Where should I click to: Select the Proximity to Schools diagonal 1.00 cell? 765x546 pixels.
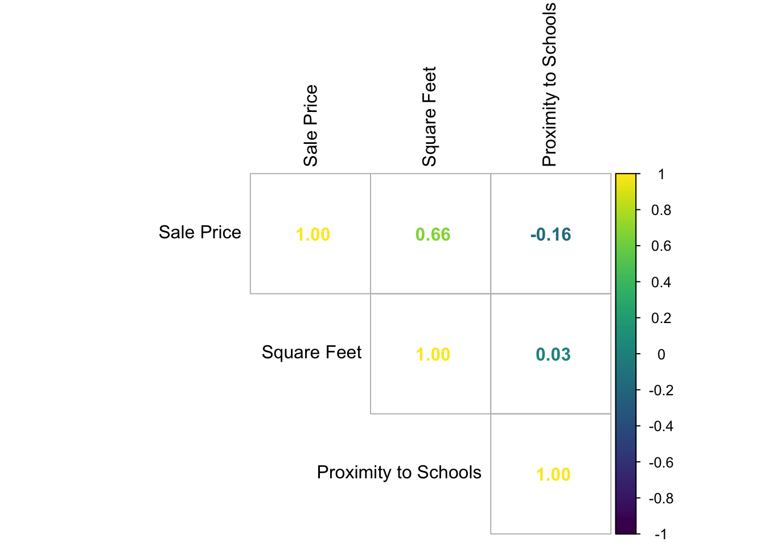tap(553, 474)
